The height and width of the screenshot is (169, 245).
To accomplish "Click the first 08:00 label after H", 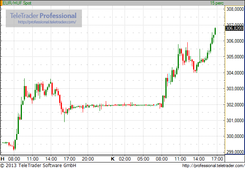I will click(14, 159).
